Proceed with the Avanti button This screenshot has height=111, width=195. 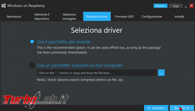[x=182, y=108]
